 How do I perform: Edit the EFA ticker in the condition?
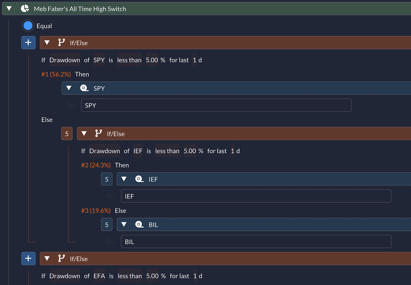tap(99, 276)
